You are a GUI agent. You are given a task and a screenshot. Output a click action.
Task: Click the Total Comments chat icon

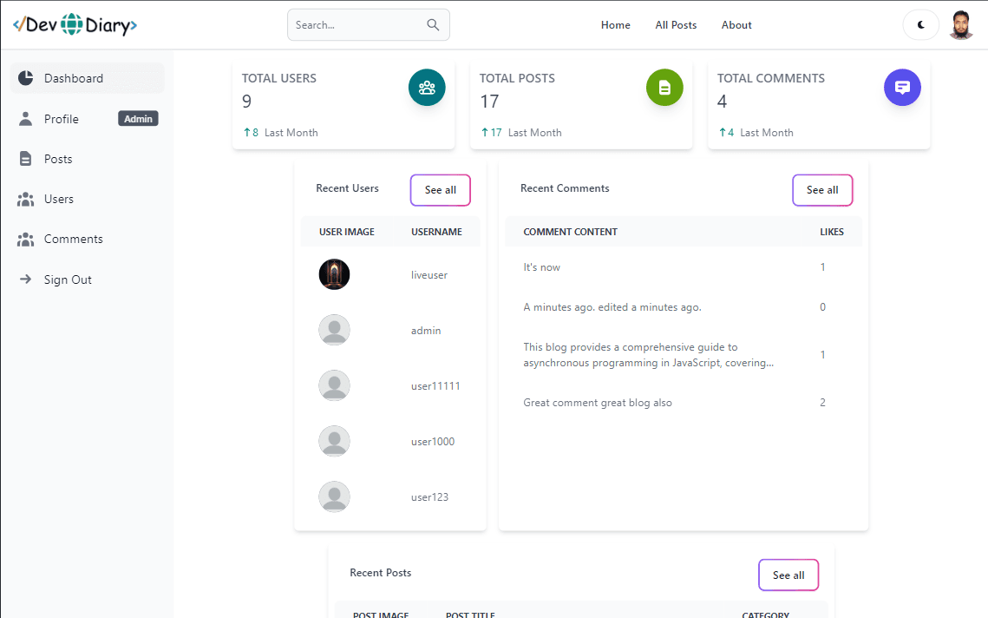(x=902, y=88)
